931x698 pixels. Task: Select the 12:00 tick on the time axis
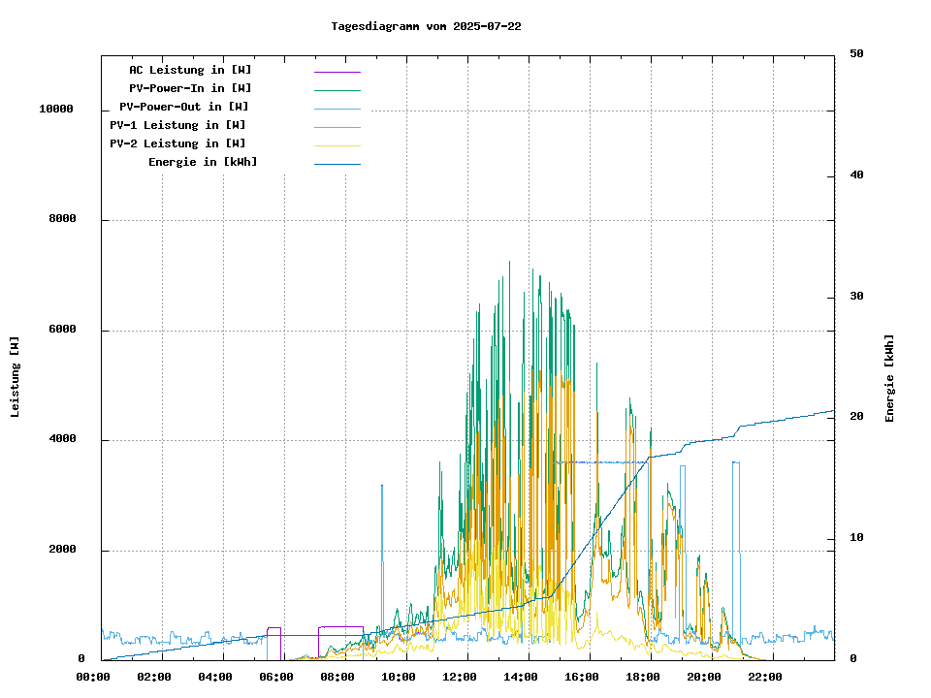(x=460, y=677)
